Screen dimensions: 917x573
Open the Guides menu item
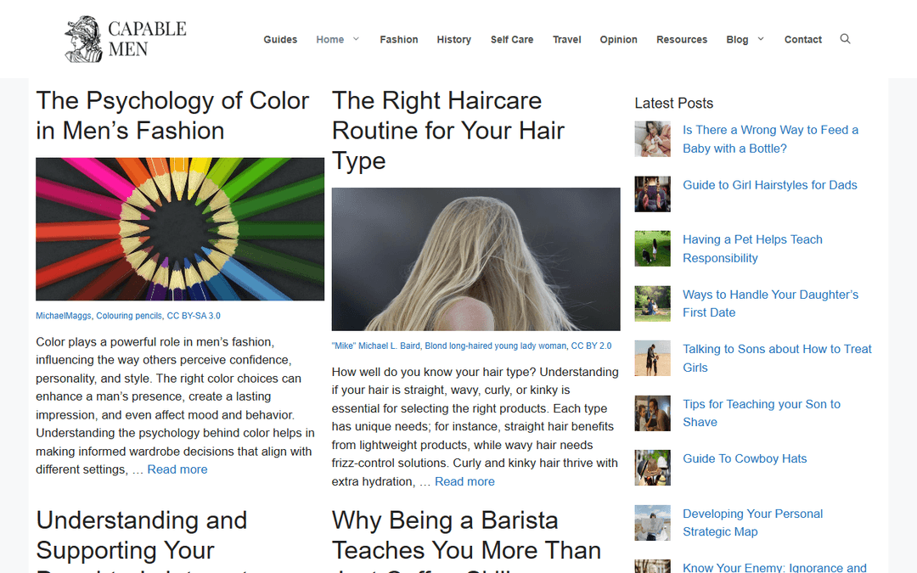tap(280, 39)
